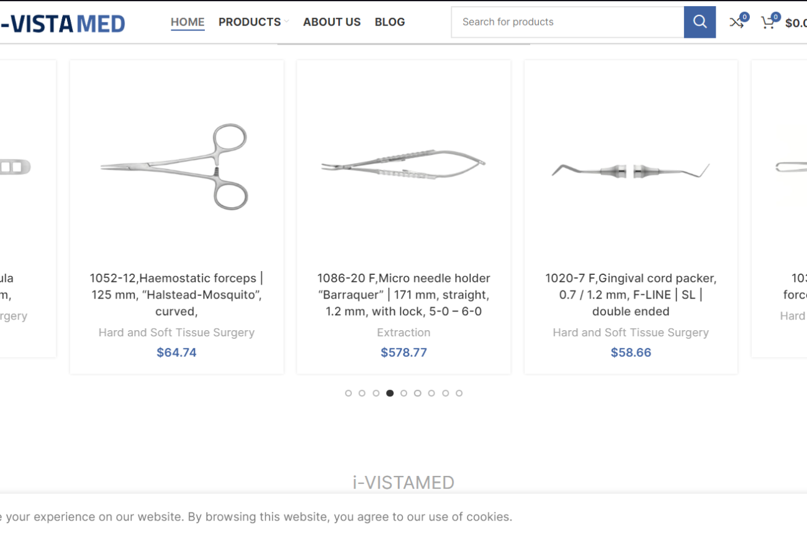This screenshot has width=807, height=538.
Task: Open the compare products icon
Action: [x=737, y=22]
